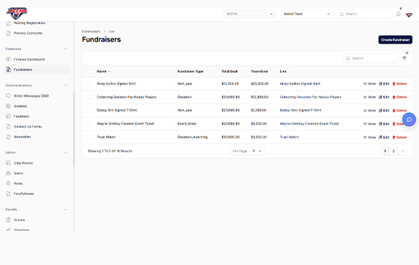
Task: Click the Donation_matching type cell
Action: click(x=192, y=137)
